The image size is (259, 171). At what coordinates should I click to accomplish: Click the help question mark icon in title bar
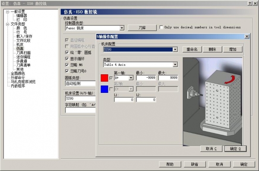(250, 3)
